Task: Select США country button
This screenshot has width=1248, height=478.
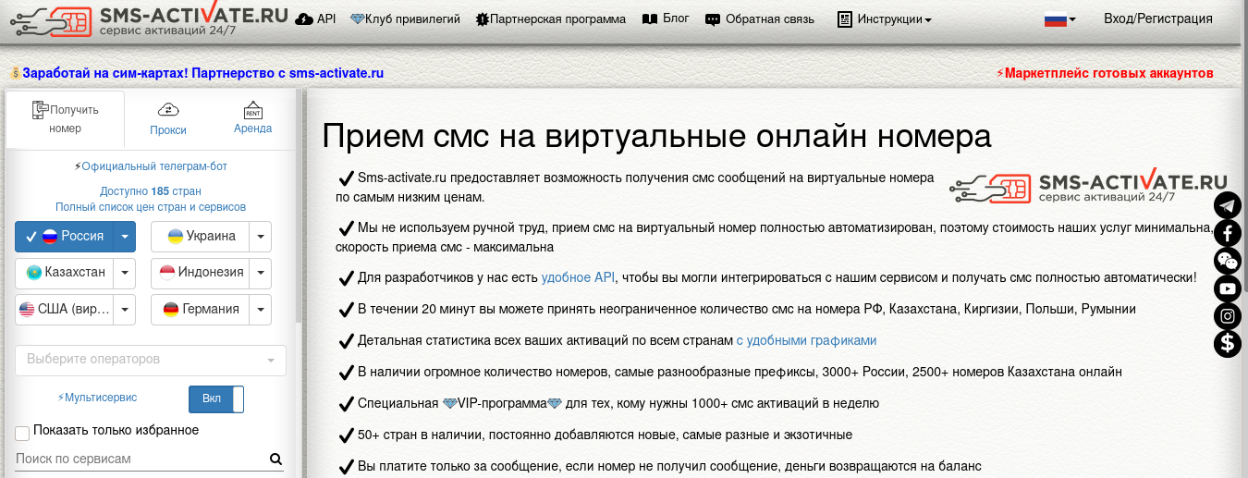Action: (x=65, y=310)
